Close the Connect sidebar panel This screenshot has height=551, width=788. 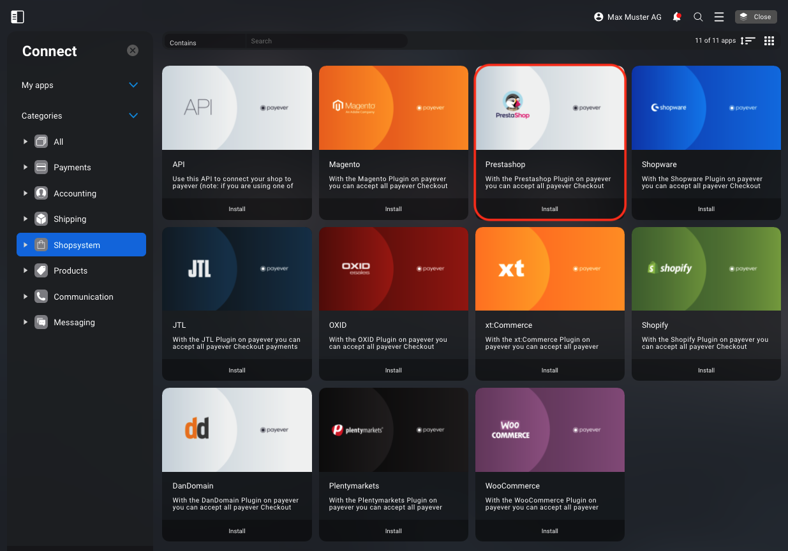tap(133, 50)
